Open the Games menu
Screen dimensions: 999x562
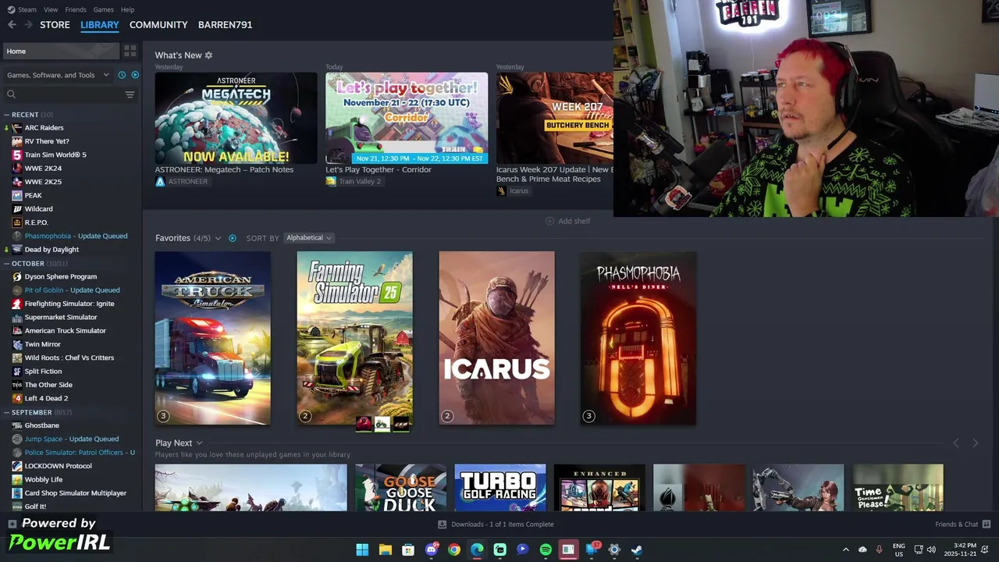pos(103,9)
